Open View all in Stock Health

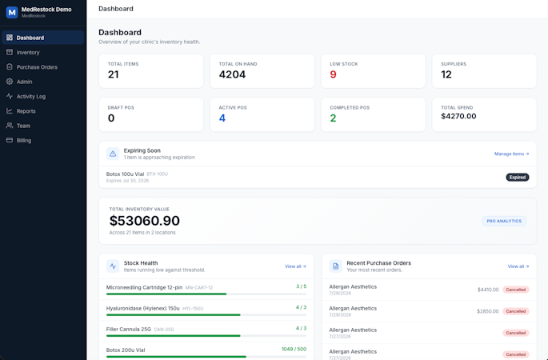[x=296, y=266]
